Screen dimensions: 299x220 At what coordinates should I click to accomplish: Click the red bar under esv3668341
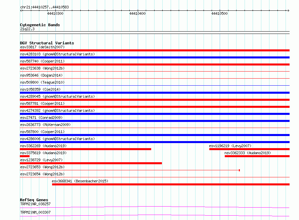pos(171,184)
